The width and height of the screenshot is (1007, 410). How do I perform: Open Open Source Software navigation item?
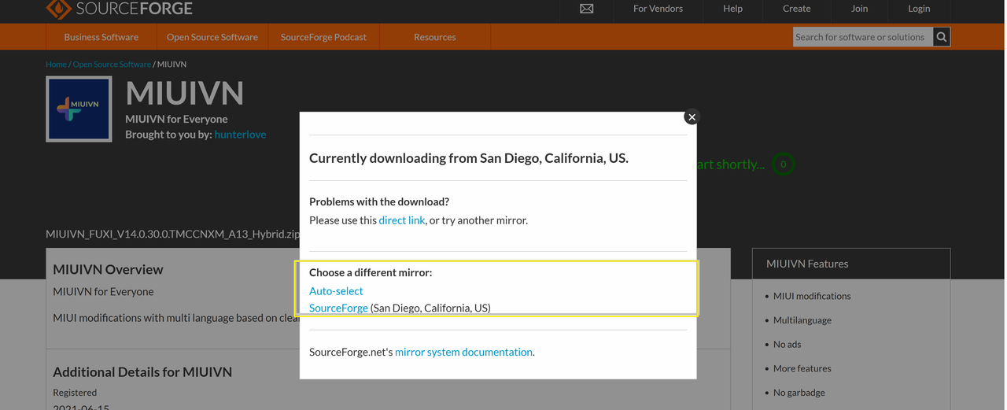212,37
